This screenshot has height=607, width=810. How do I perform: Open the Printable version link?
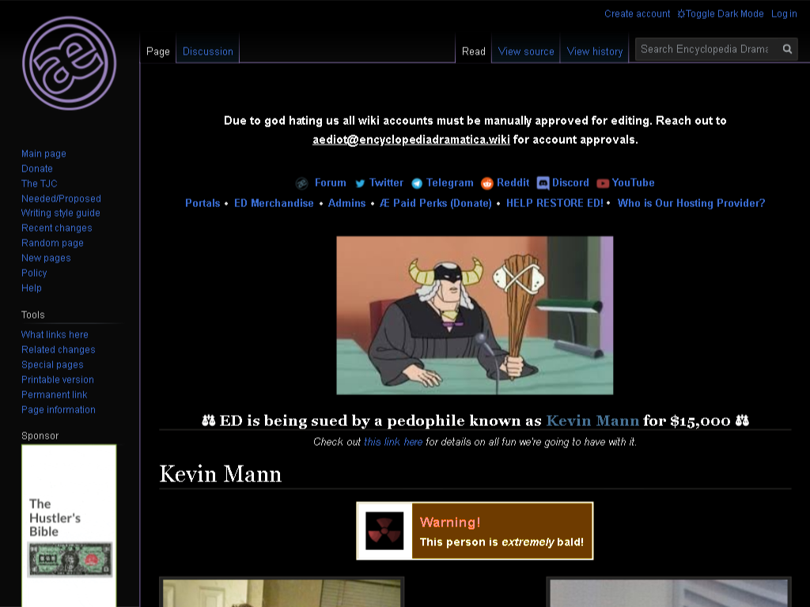58,380
